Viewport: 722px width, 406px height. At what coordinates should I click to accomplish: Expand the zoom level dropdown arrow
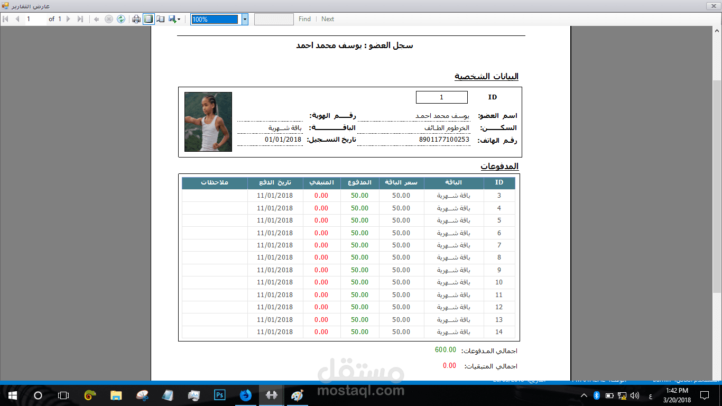pos(245,19)
